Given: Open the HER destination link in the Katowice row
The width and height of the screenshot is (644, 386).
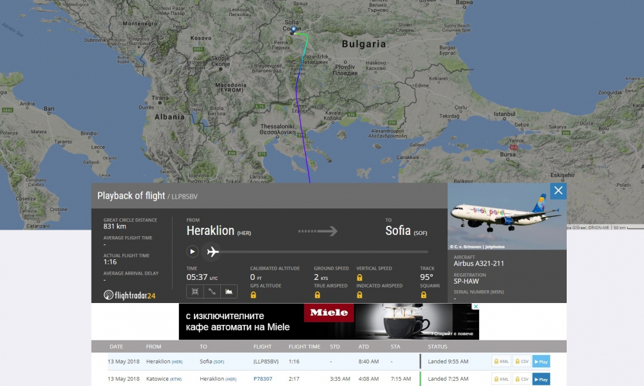Looking at the screenshot, I should click(x=231, y=379).
